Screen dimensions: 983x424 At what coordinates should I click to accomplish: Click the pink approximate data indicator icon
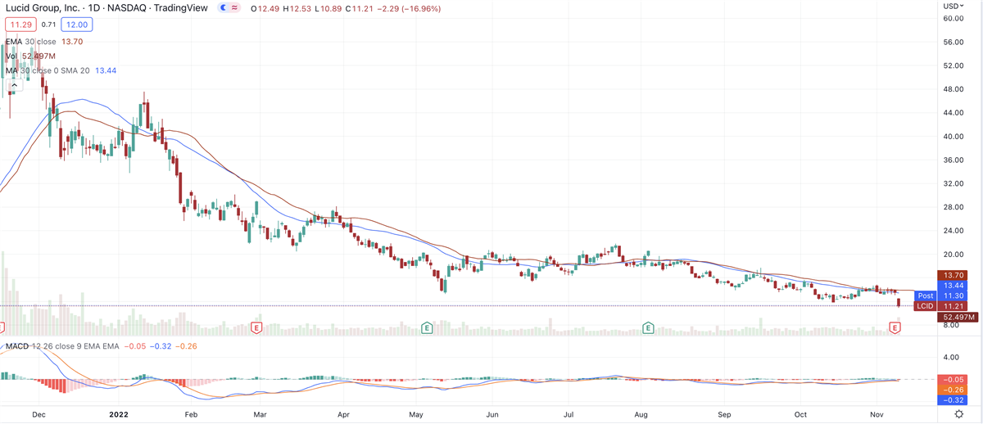tap(236, 8)
